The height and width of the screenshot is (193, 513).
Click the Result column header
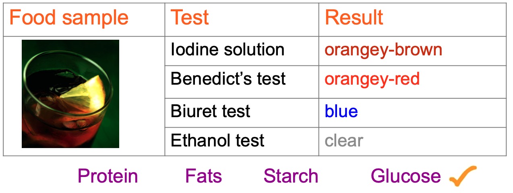click(354, 18)
